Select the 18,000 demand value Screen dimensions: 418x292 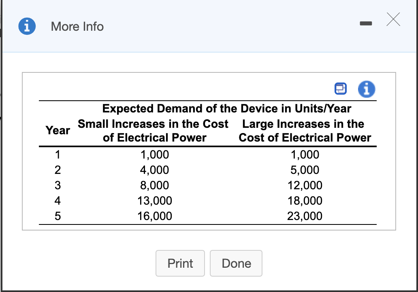point(305,201)
